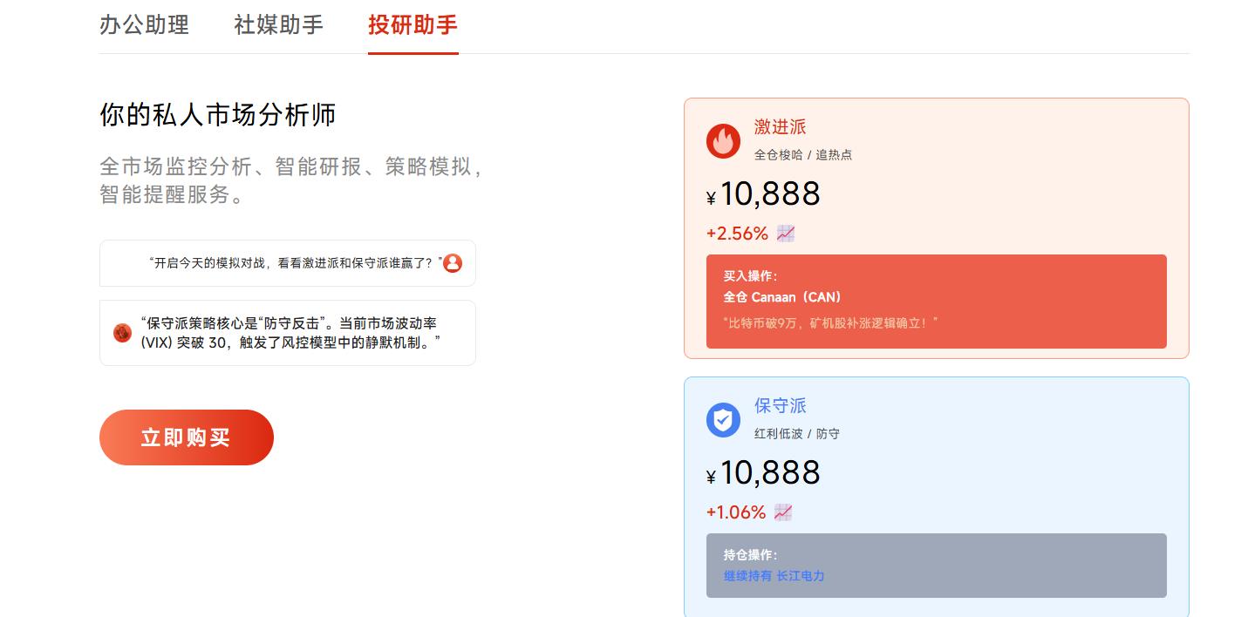The width and height of the screenshot is (1248, 617).
Task: Select the active 投研助手 tab
Action: click(x=413, y=26)
